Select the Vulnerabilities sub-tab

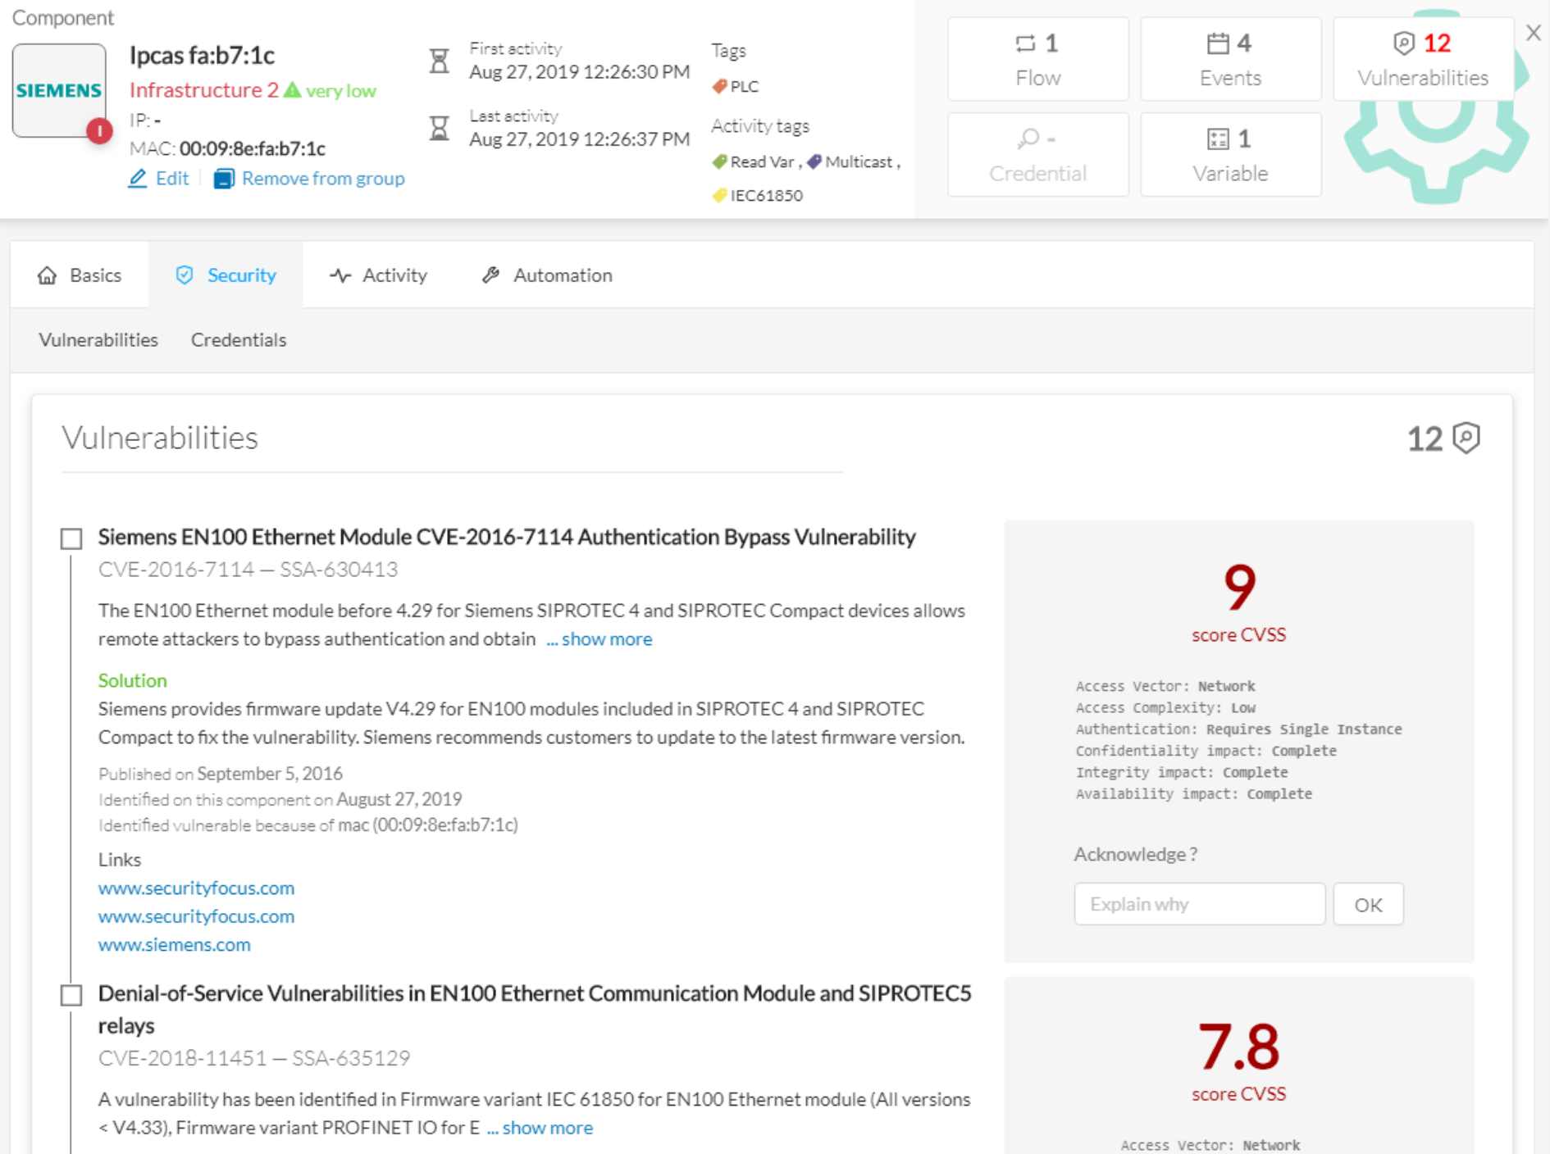point(98,340)
